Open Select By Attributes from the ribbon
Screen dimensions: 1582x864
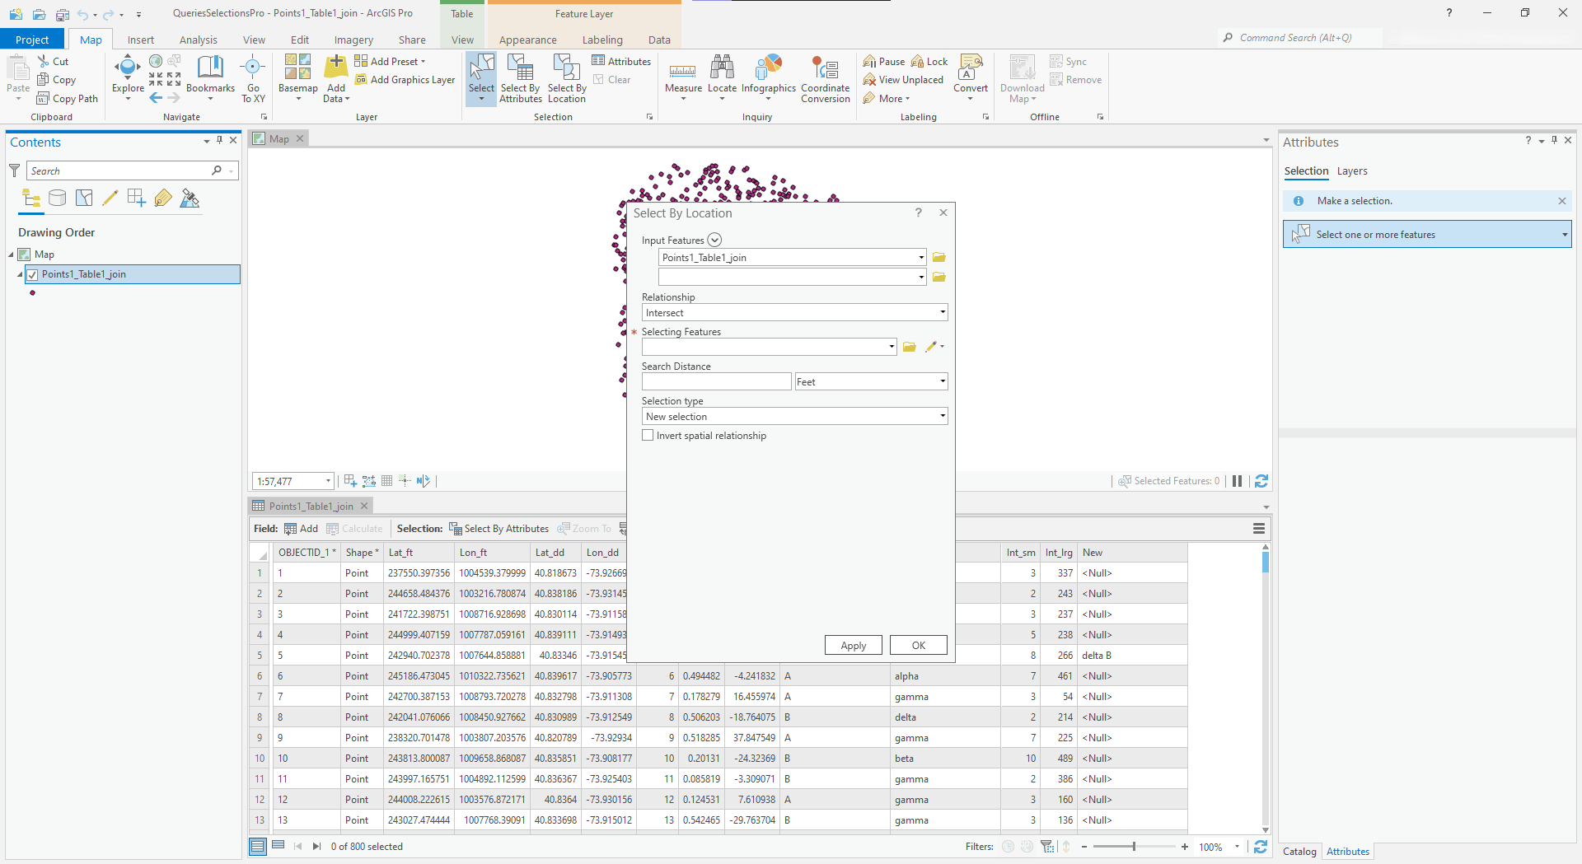(x=519, y=78)
